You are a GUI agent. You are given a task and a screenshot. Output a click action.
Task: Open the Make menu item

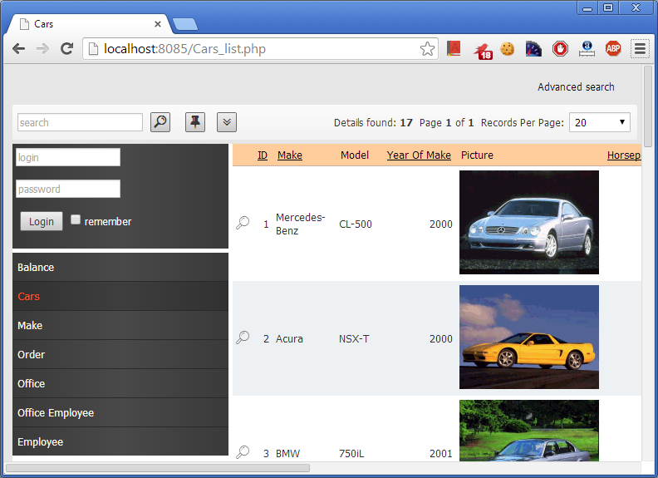[120, 325]
